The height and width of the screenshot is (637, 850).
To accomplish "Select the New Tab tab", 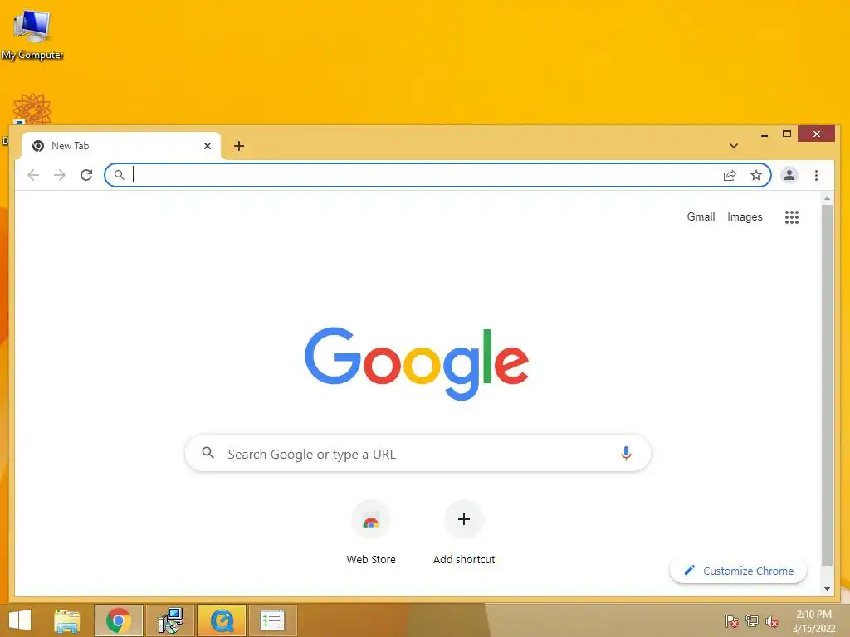I will 121,146.
